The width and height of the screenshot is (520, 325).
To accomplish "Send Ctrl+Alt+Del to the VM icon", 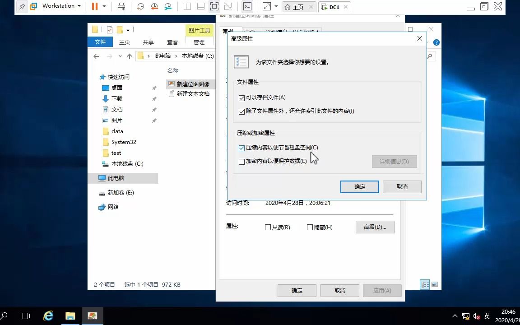I will [x=122, y=6].
